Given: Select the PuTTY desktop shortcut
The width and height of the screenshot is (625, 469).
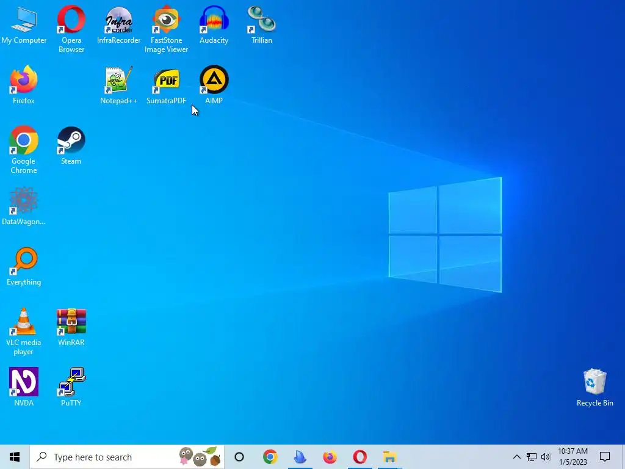Looking at the screenshot, I should pyautogui.click(x=71, y=387).
